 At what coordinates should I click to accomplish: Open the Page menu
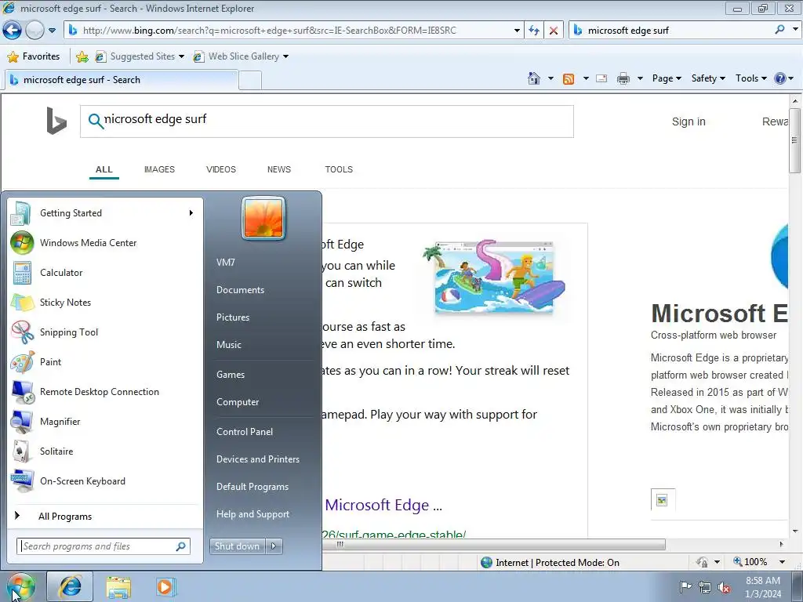click(667, 78)
